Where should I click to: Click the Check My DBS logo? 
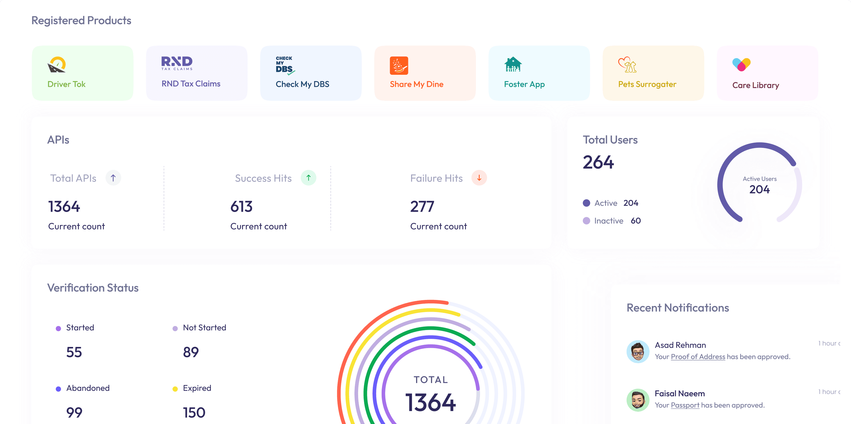coord(285,65)
